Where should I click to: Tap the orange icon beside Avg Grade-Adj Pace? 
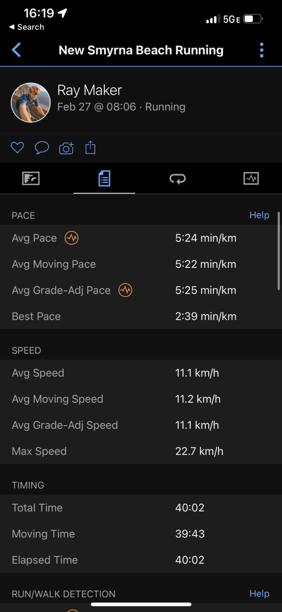click(125, 290)
